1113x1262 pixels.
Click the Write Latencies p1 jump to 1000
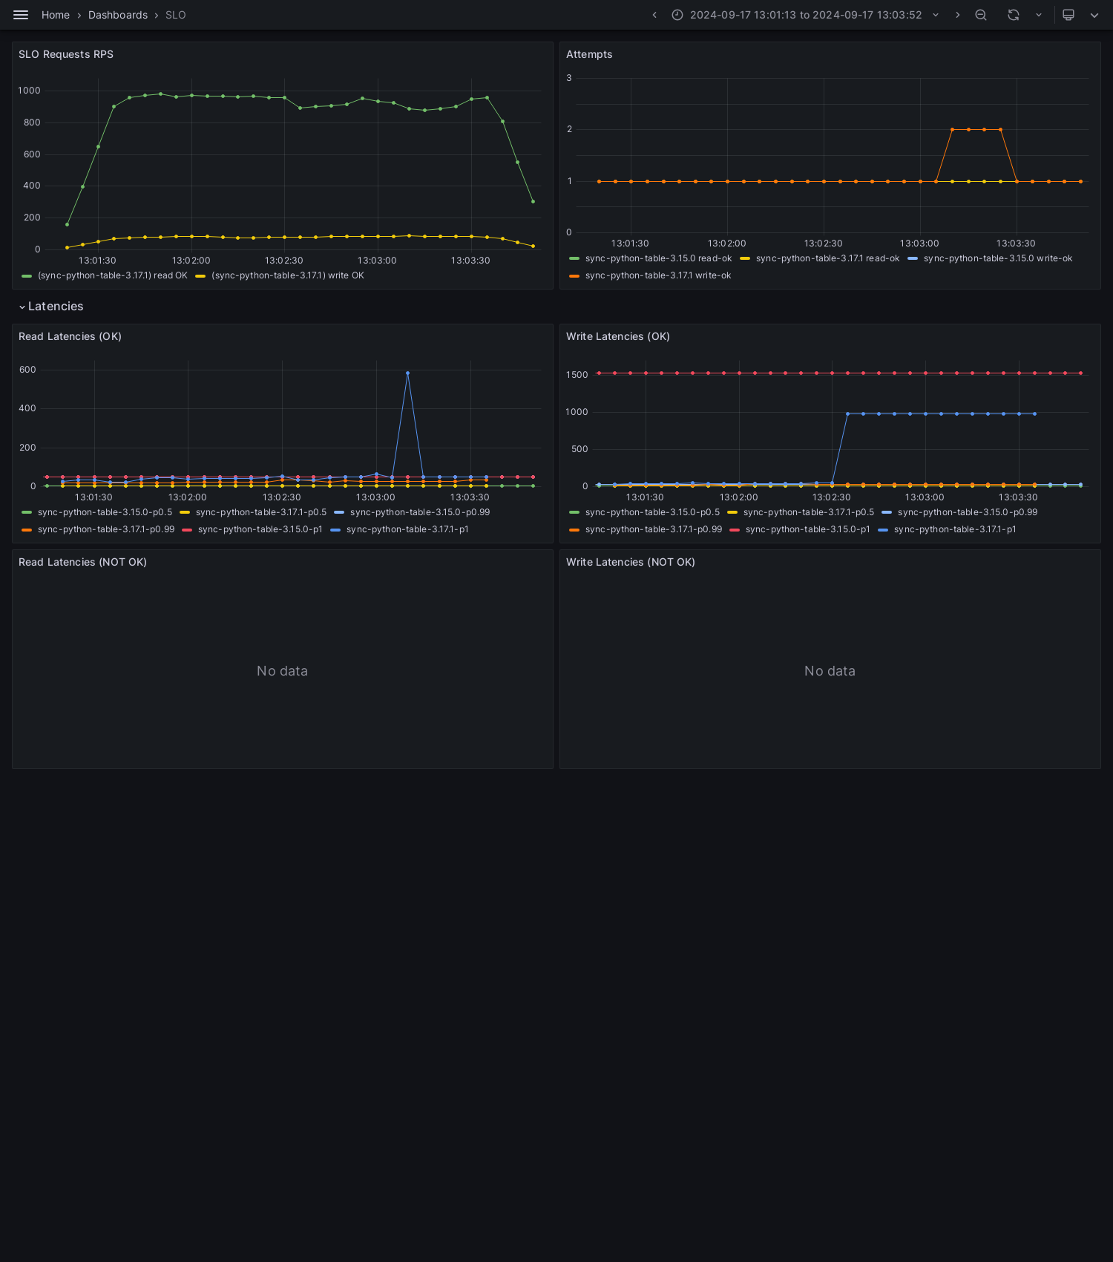coord(847,413)
